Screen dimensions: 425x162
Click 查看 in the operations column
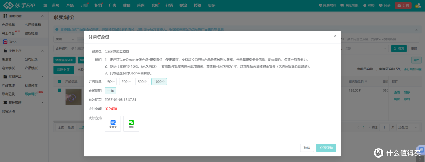coord(397,92)
